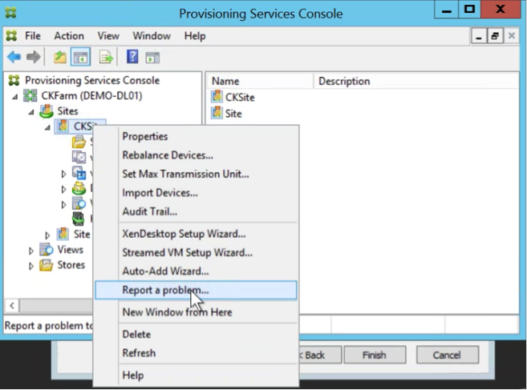Launch Streamed VM Setup Wizard... entry
Viewport: 527px width, 390px height.
(196, 252)
